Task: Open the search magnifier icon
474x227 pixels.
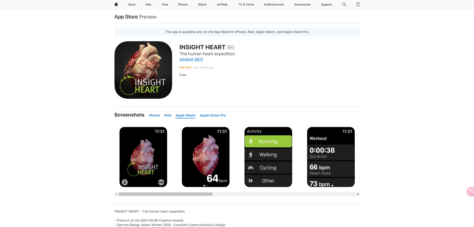Action: [344, 4]
